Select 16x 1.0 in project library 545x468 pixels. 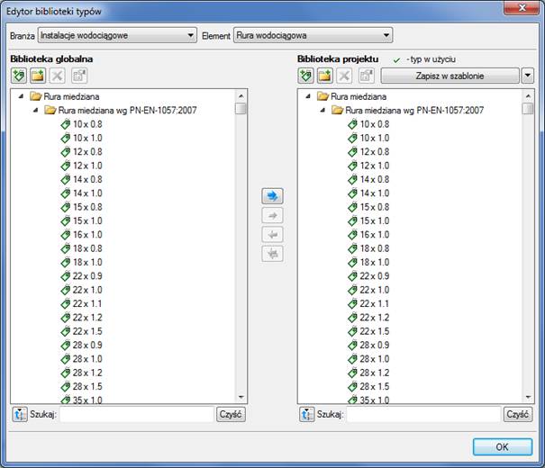click(375, 235)
